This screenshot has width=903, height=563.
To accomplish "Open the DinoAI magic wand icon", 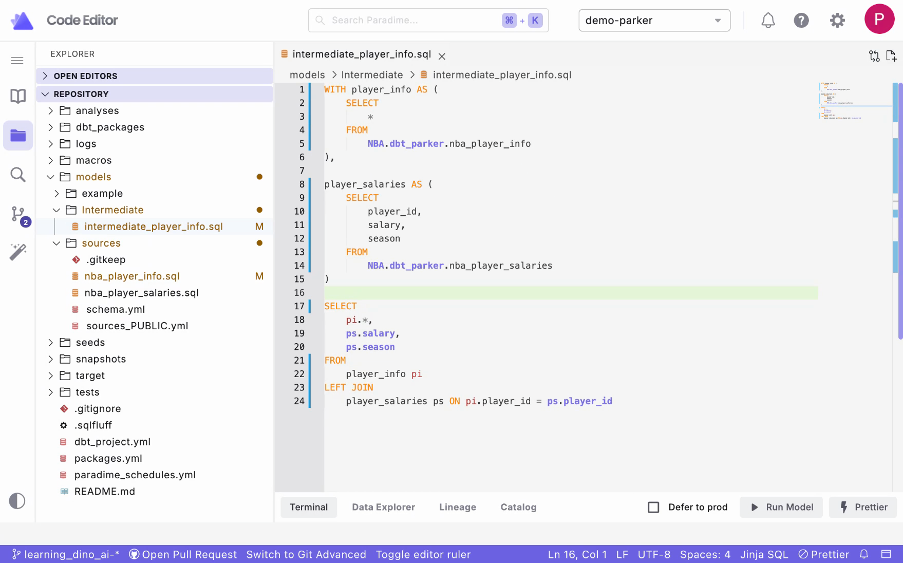I will pyautogui.click(x=18, y=252).
